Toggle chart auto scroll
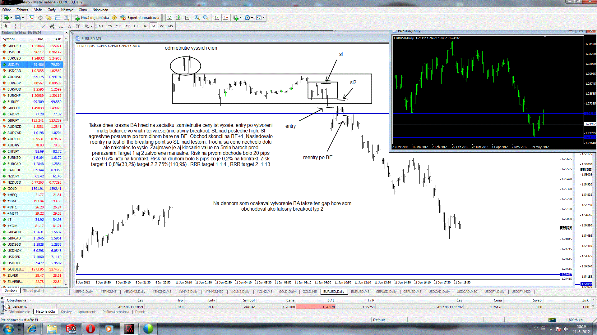 click(217, 18)
